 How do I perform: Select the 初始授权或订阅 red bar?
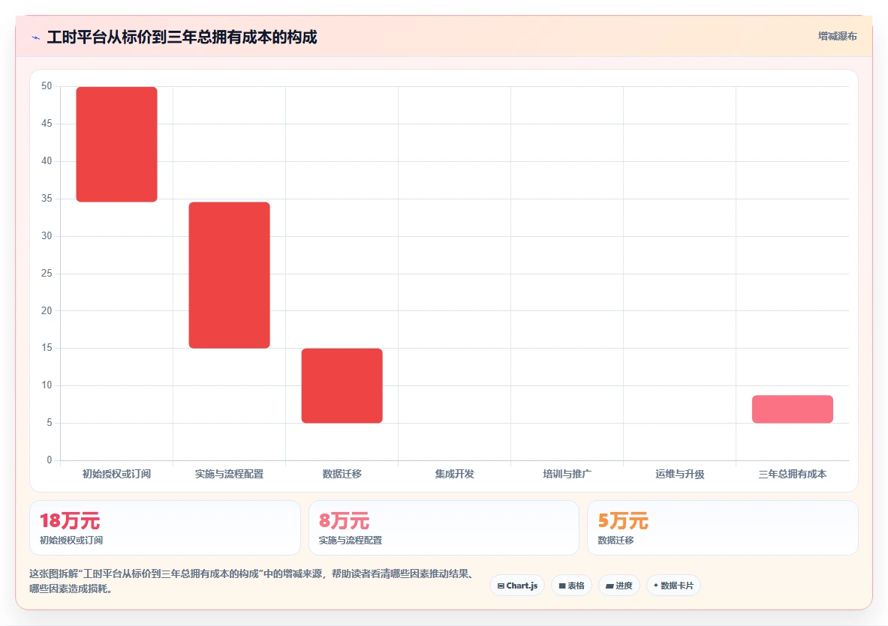pos(116,144)
